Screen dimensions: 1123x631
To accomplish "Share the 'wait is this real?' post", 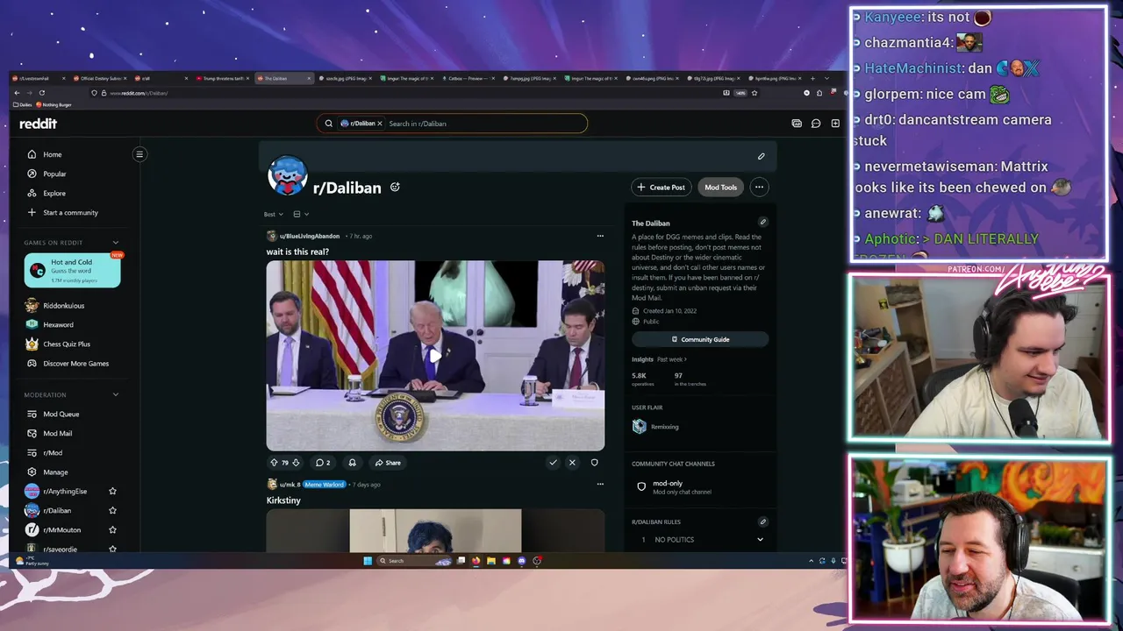I will (x=387, y=463).
